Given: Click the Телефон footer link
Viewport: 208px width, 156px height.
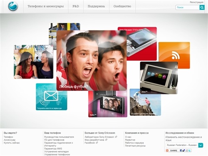Looking at the screenshot, I should point(8,137).
